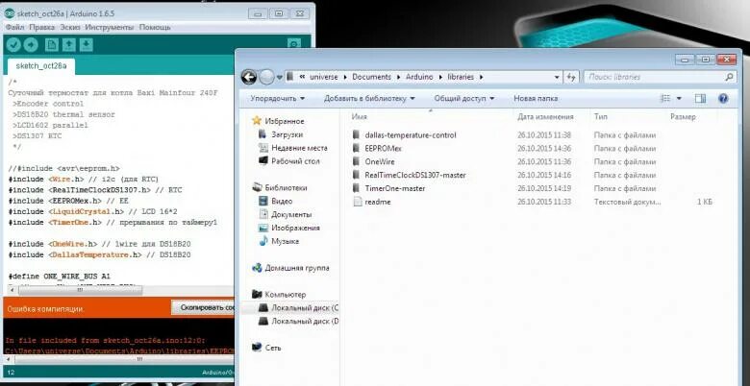Viewport: 750px width, 386px height.
Task: Open the Serial Monitor icon in Arduino toolbar
Action: 293,44
